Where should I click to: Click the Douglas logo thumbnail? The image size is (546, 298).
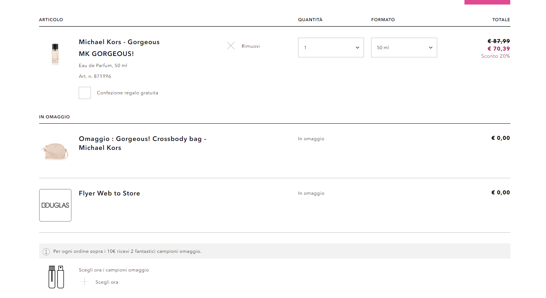coord(55,205)
